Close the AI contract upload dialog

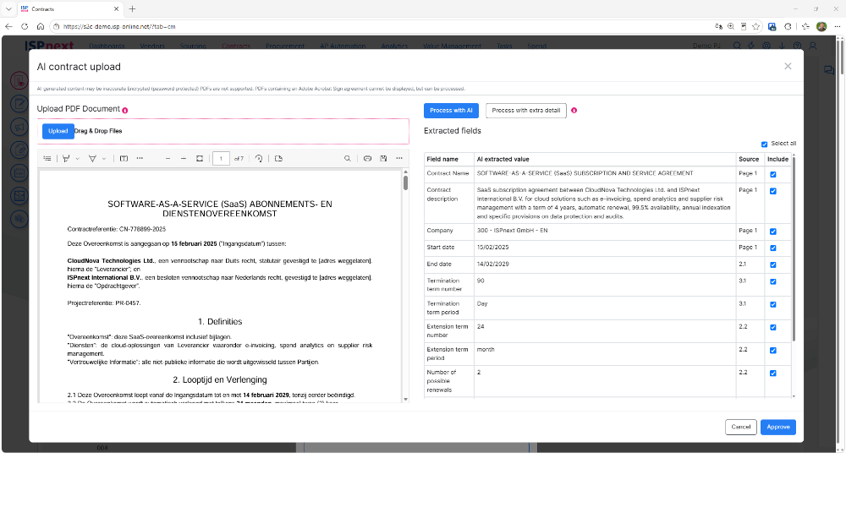point(788,66)
